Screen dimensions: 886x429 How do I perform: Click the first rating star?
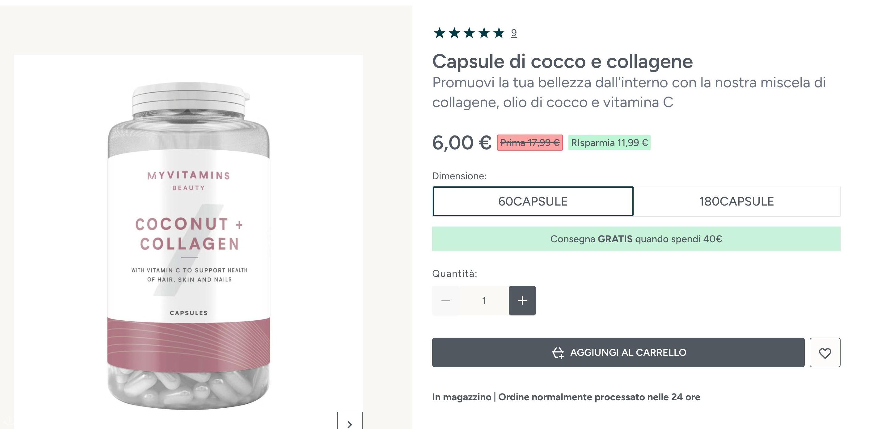tap(440, 33)
